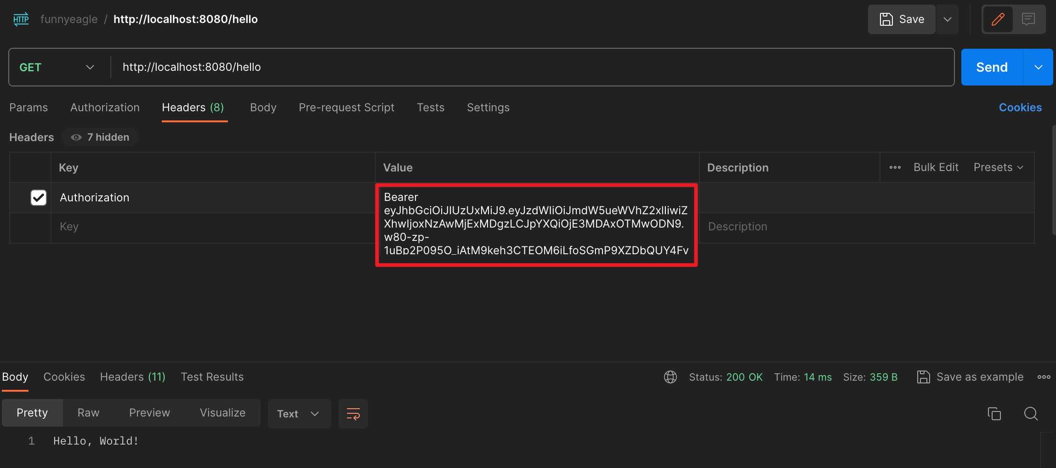Uncheck the Authorization header checkbox
Image resolution: width=1056 pixels, height=468 pixels.
tap(39, 198)
